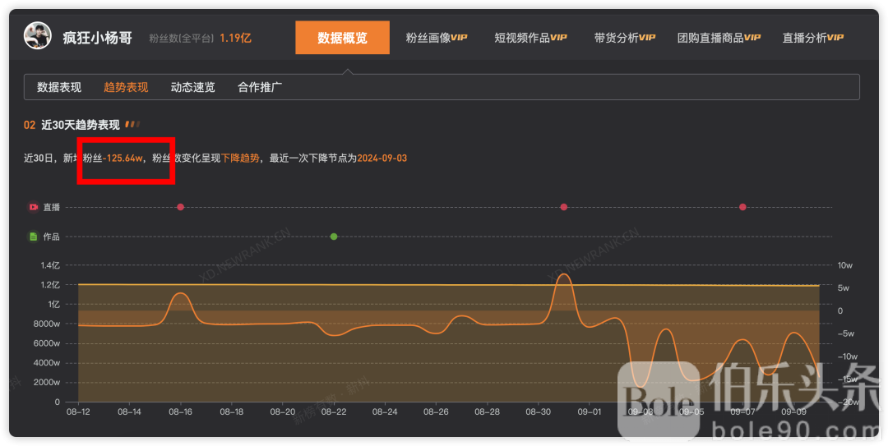Select the red livestream dot near 08-31

(564, 207)
